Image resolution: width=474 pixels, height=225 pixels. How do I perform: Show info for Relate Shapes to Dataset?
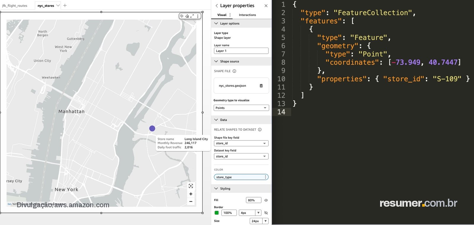click(x=260, y=130)
